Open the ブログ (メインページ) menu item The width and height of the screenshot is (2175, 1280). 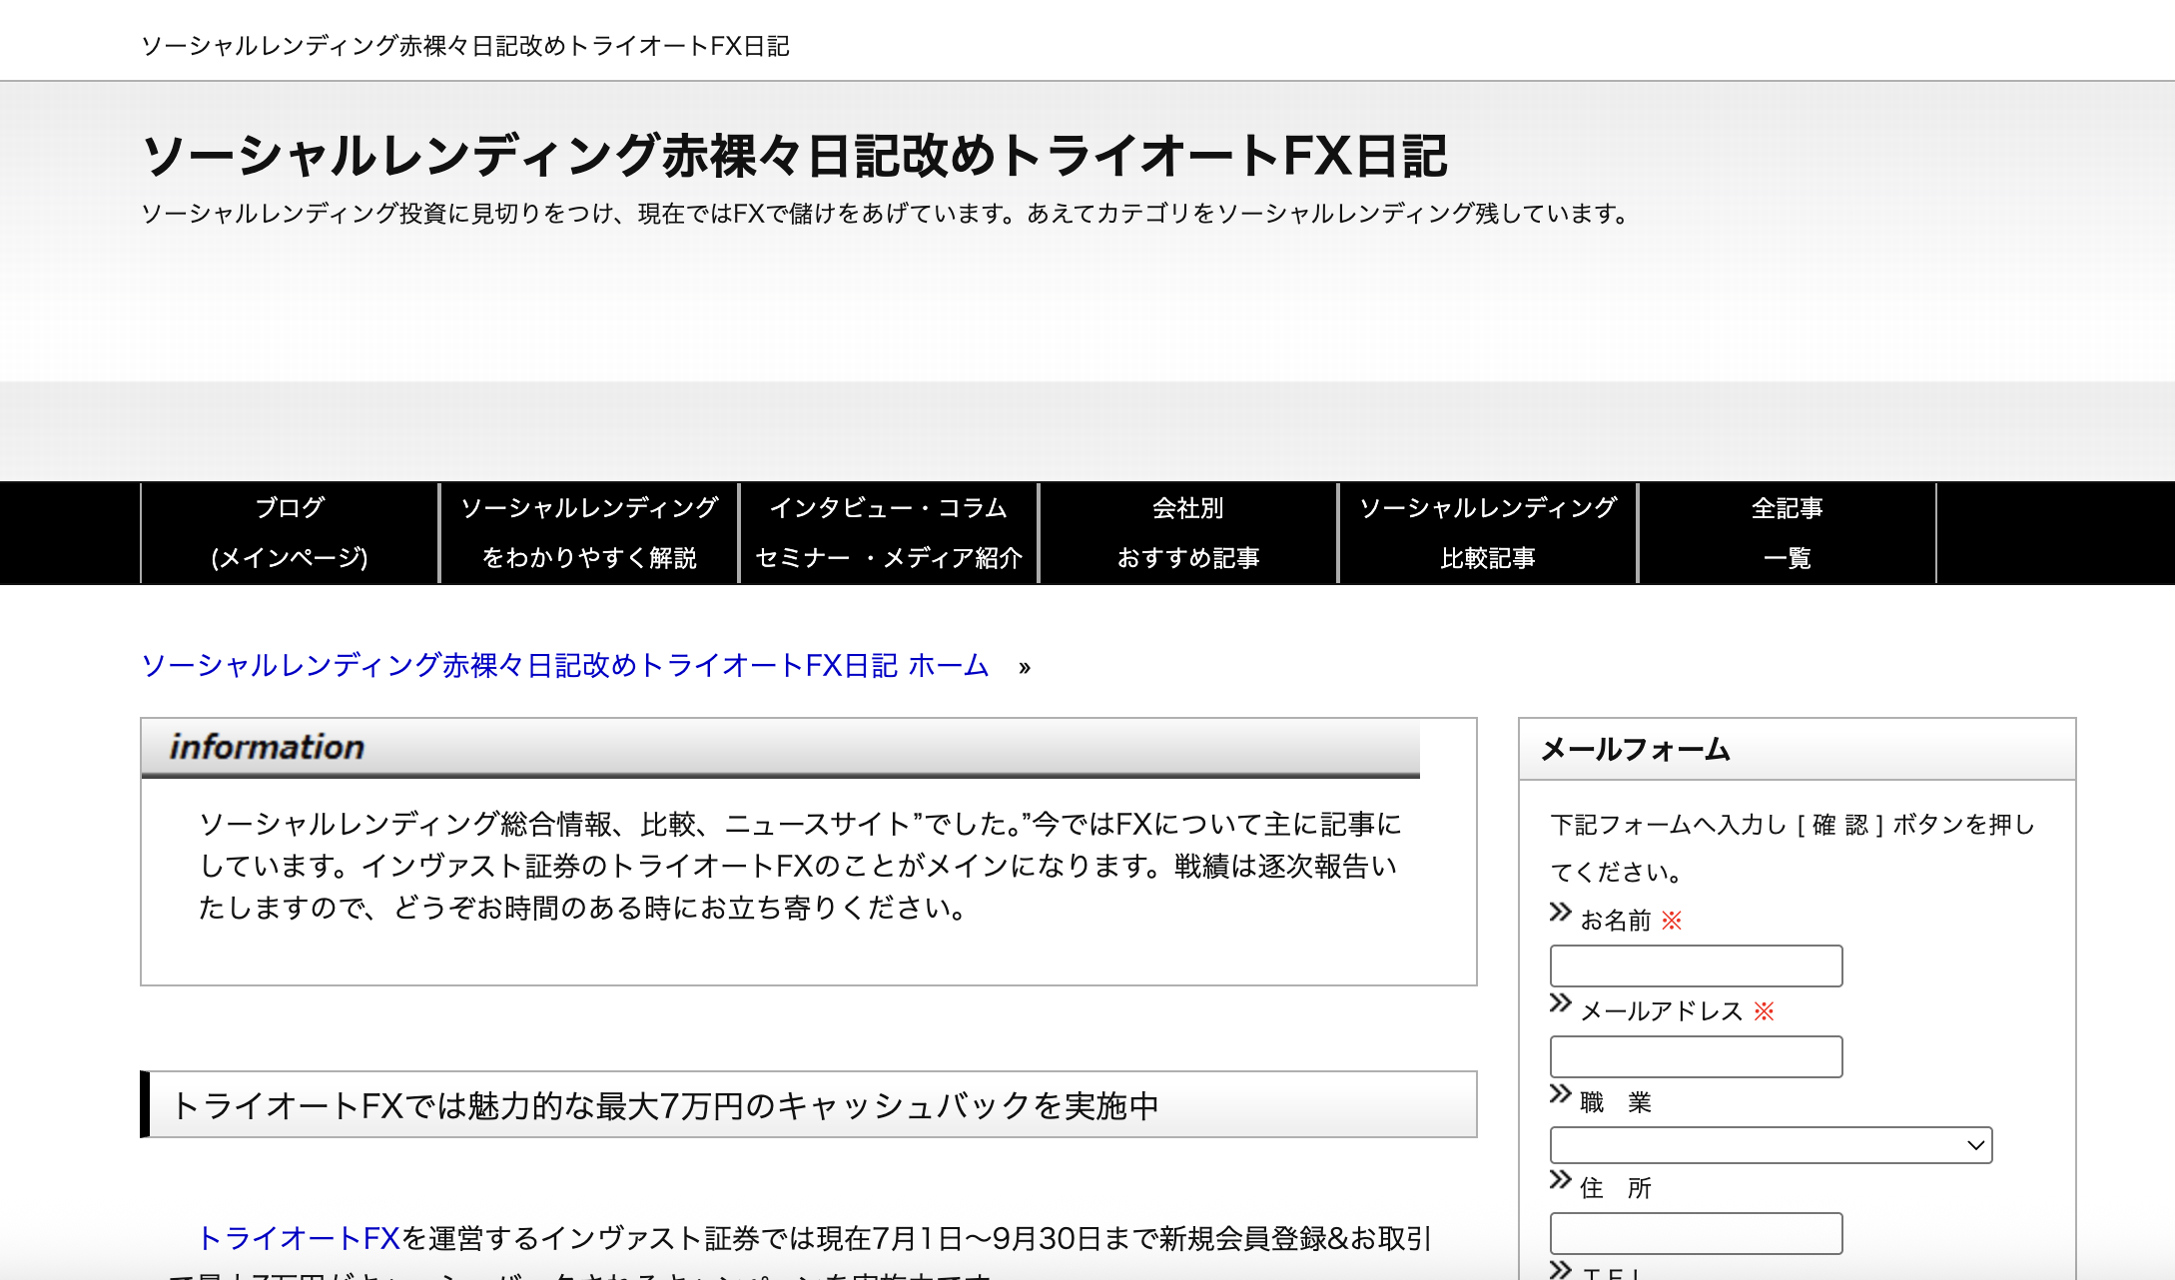pyautogui.click(x=290, y=532)
